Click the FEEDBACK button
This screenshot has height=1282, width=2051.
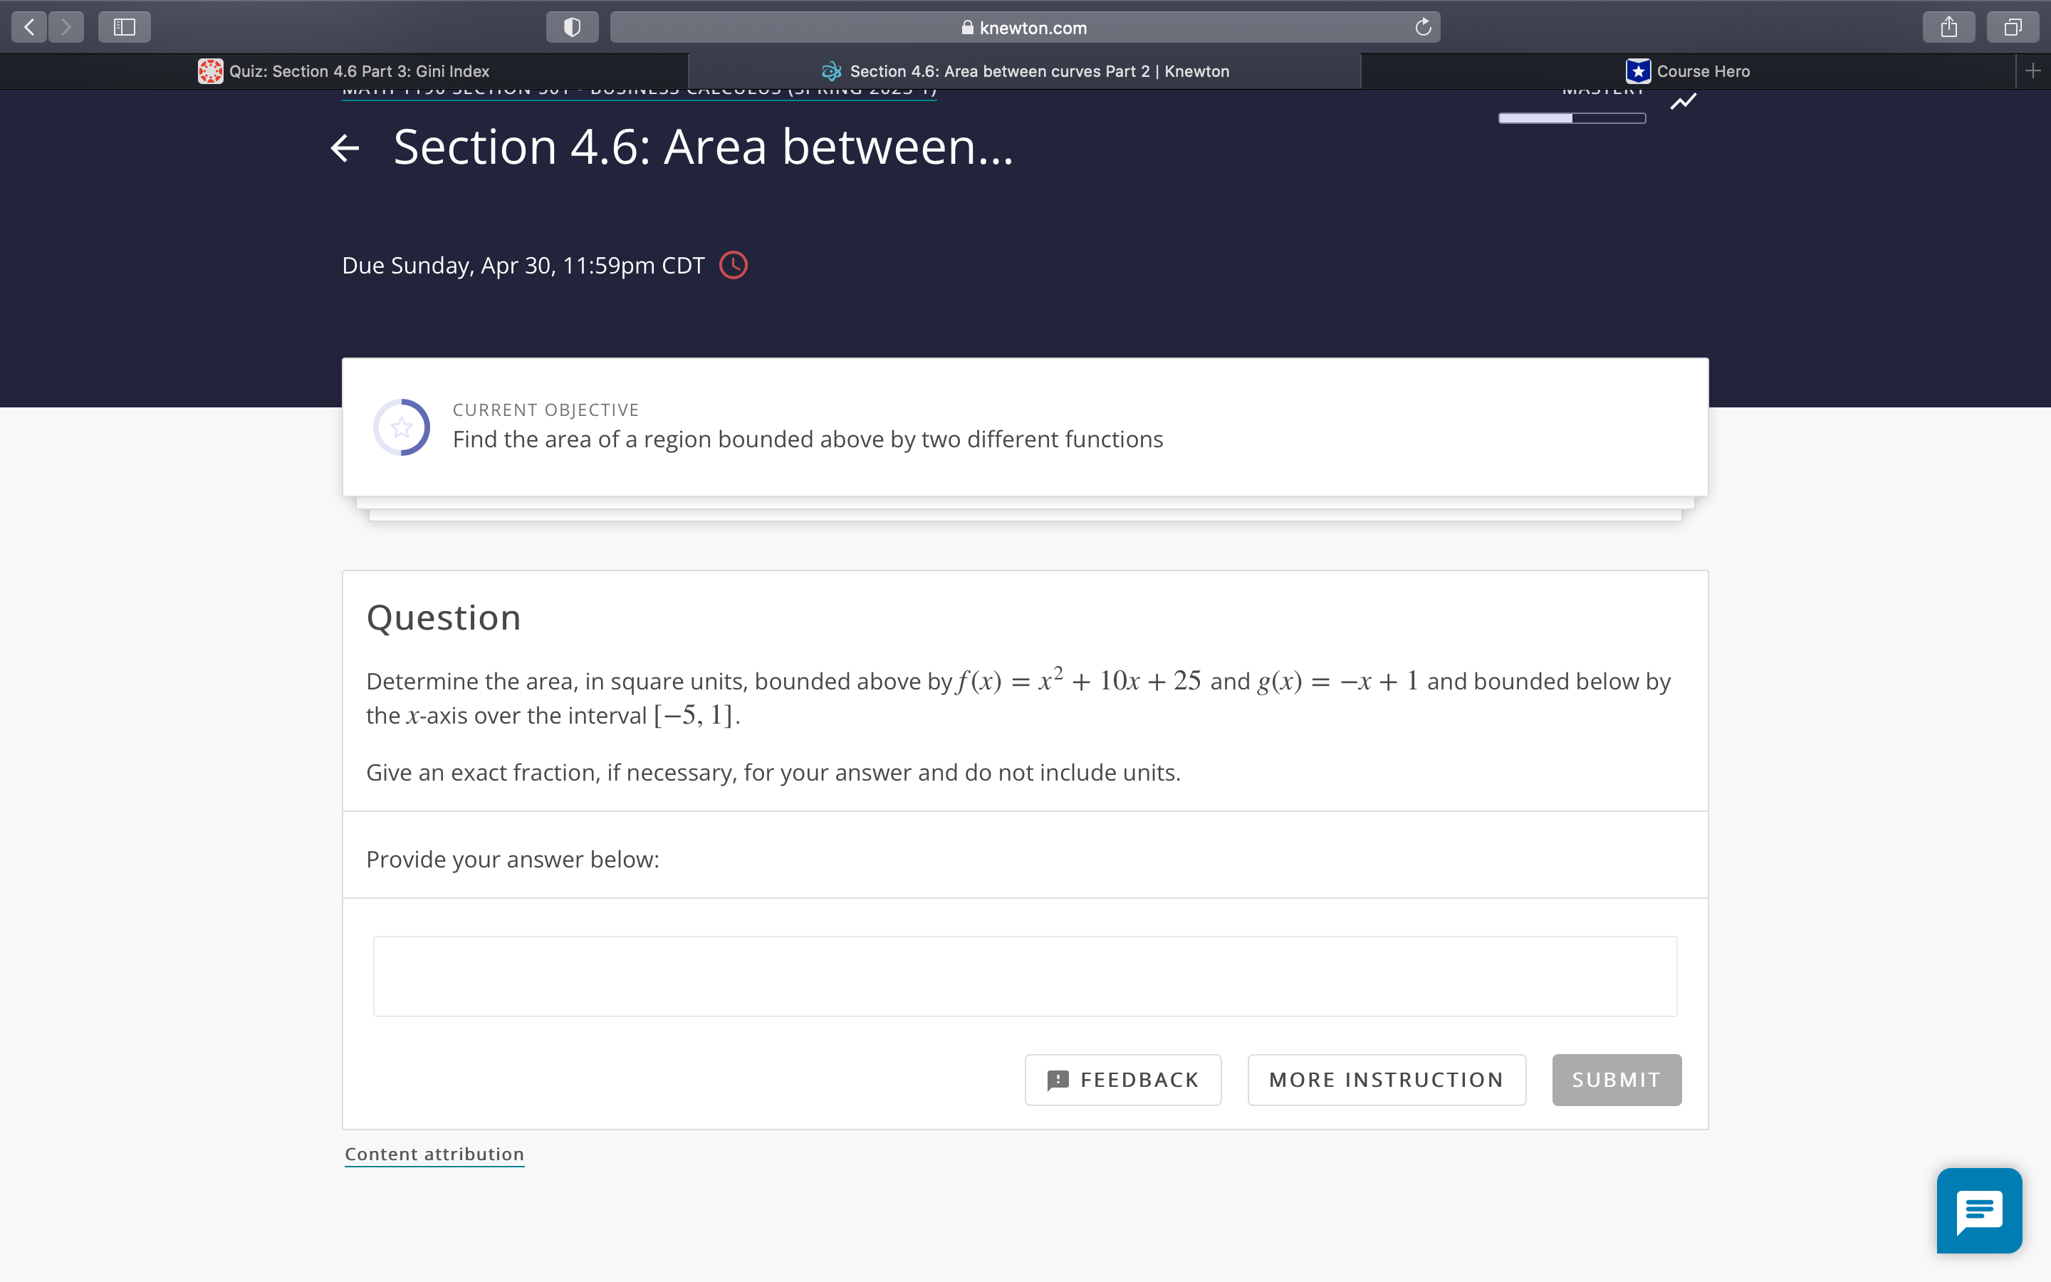[x=1123, y=1079]
